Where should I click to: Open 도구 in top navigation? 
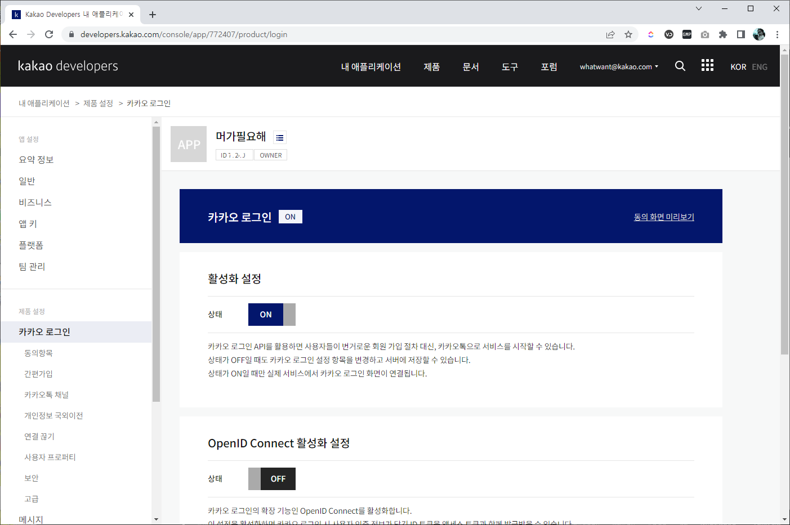coord(510,66)
